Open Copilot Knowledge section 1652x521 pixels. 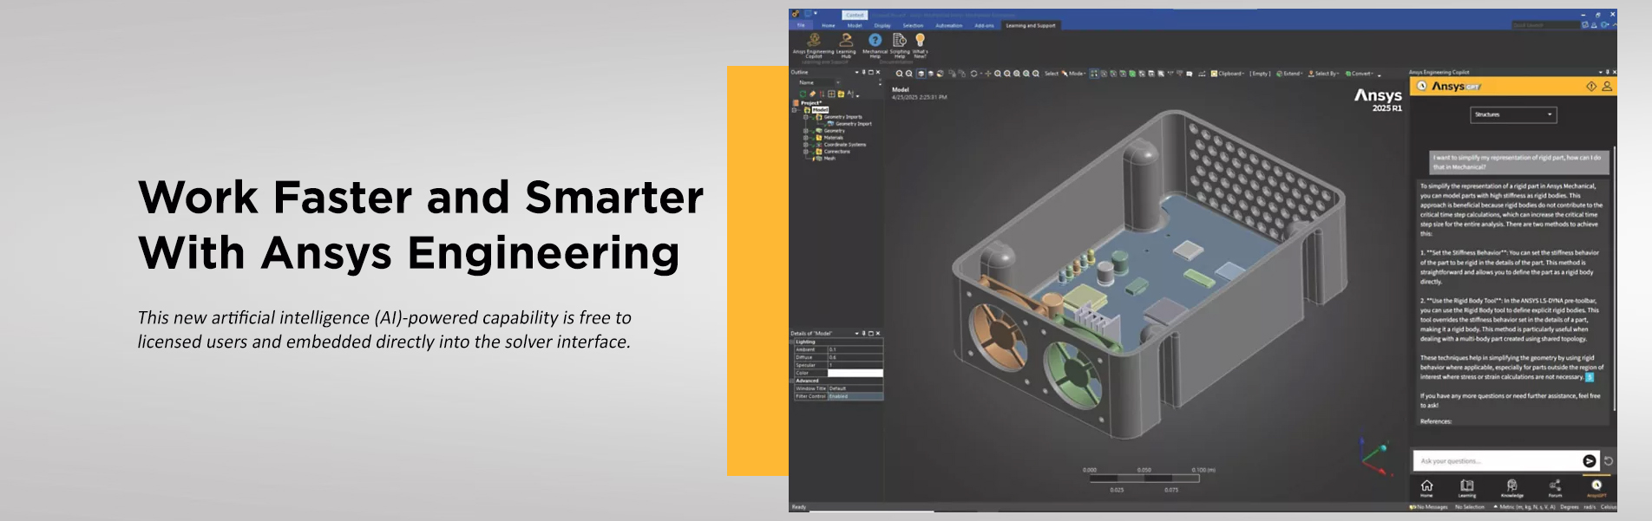click(1512, 488)
